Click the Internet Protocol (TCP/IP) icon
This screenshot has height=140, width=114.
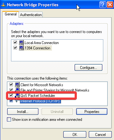coord(16,101)
